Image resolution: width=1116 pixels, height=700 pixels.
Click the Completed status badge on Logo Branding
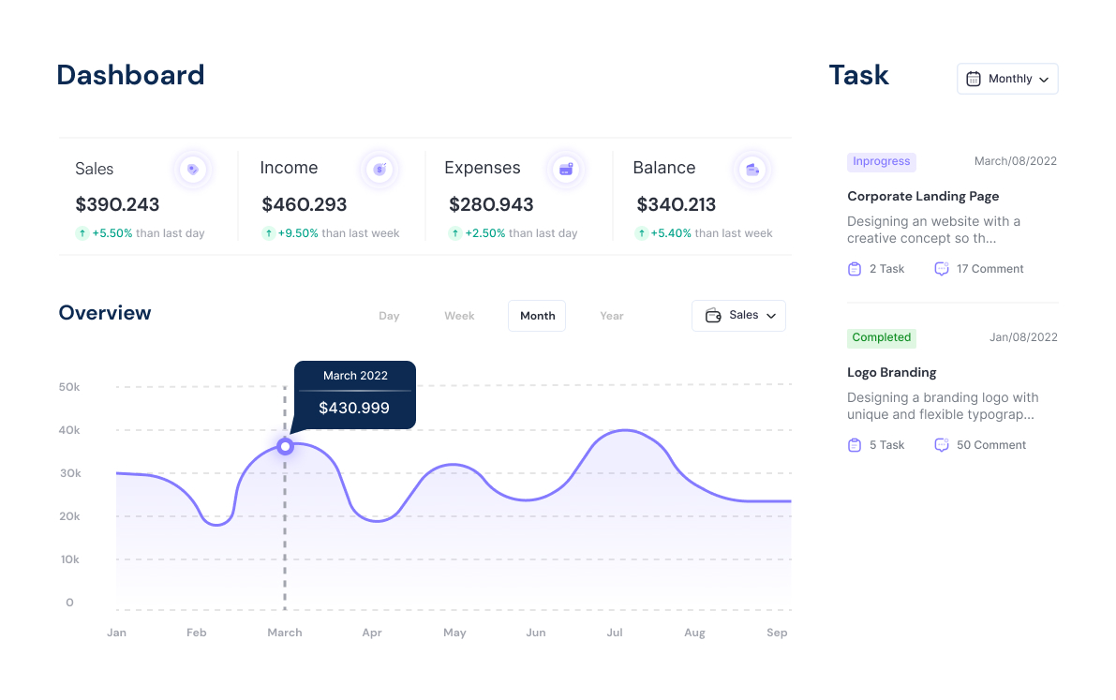click(x=881, y=337)
